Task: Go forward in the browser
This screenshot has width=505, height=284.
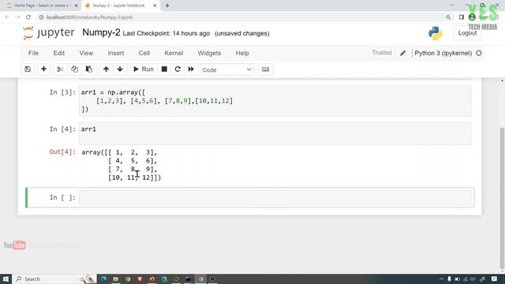Action: point(17,17)
